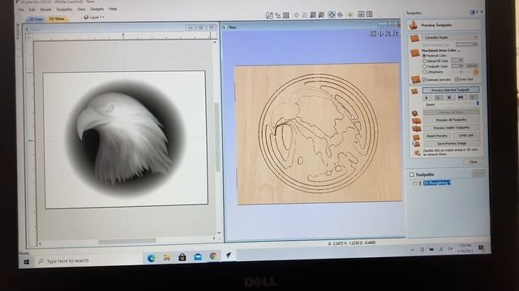519x291 pixels.
Task: Click the Preview Visible Toolpaths icon
Action: [x=416, y=129]
